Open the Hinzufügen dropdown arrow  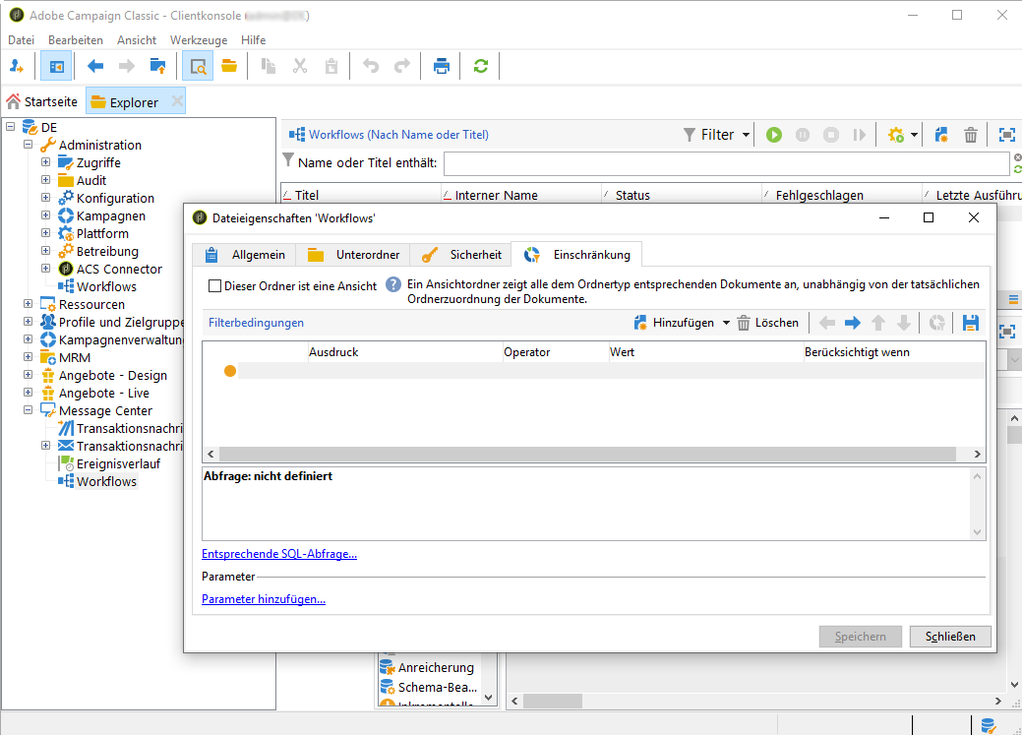click(726, 323)
